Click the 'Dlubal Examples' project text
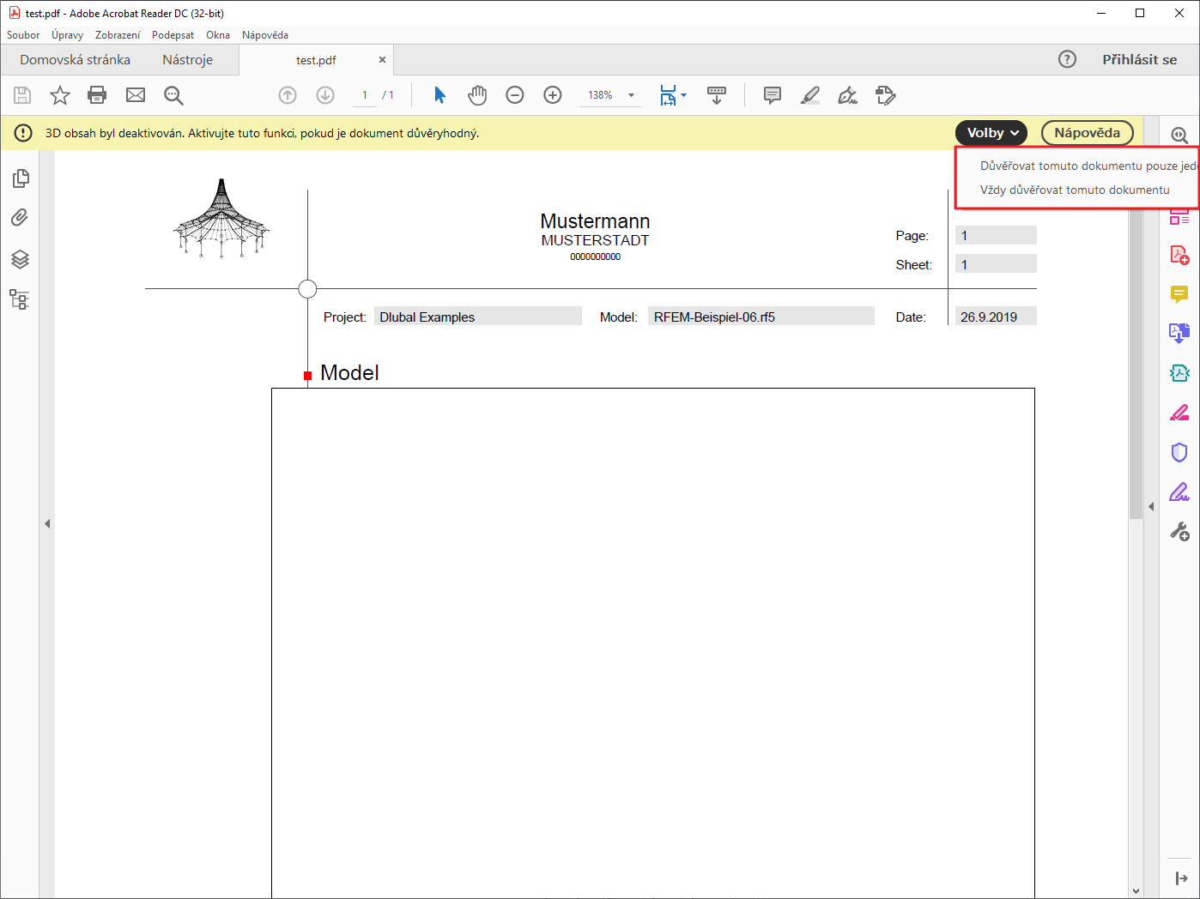The image size is (1200, 899). [427, 317]
